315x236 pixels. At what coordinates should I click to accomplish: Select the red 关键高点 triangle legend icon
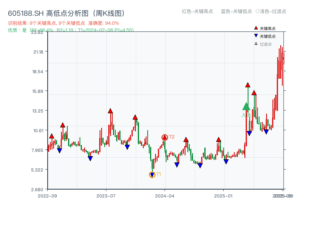[255, 28]
